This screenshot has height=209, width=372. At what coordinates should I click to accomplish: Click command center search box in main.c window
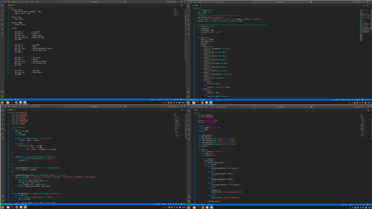[x=280, y=107]
